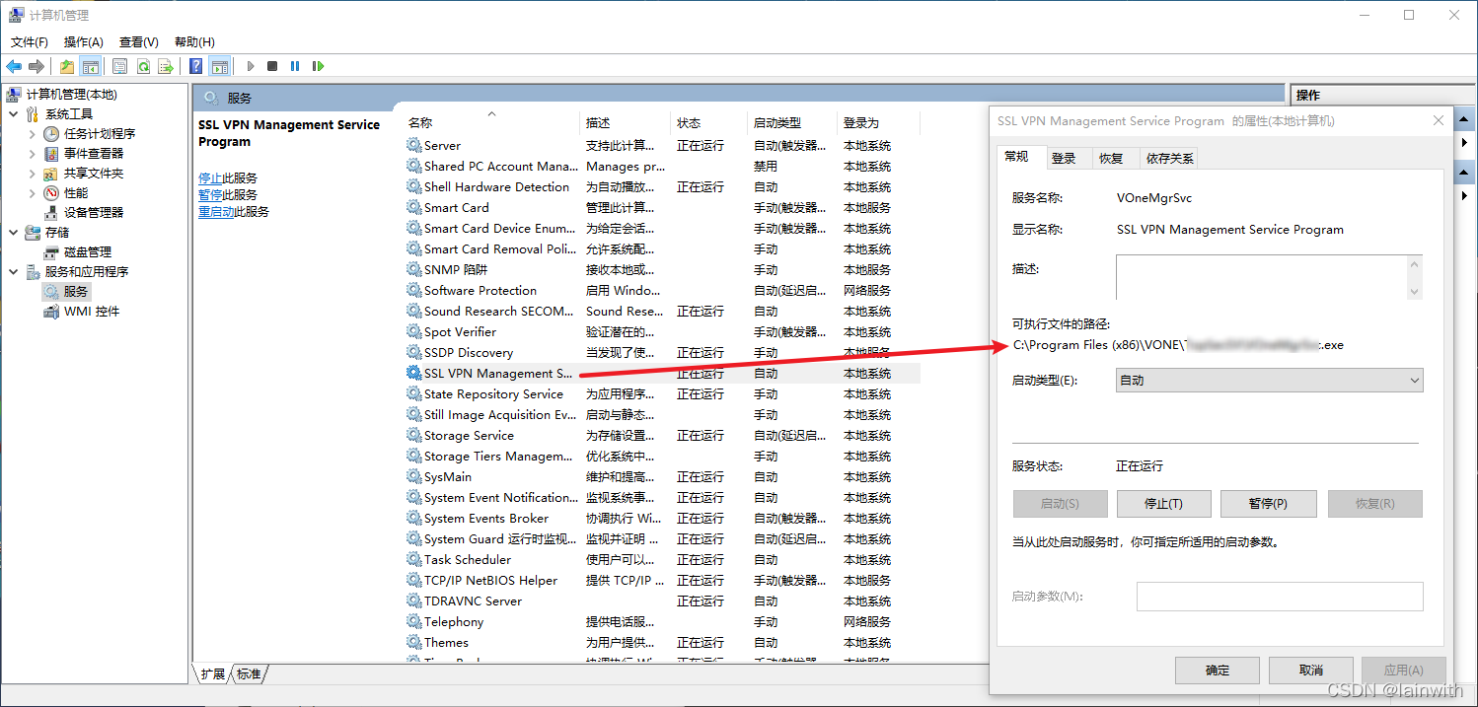The width and height of the screenshot is (1478, 707).
Task: Select the Performance node (性能)
Action: [76, 193]
